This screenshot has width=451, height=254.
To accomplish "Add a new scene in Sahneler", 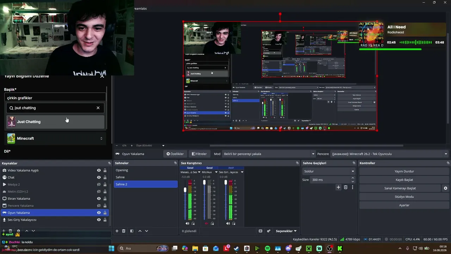I will point(117,231).
